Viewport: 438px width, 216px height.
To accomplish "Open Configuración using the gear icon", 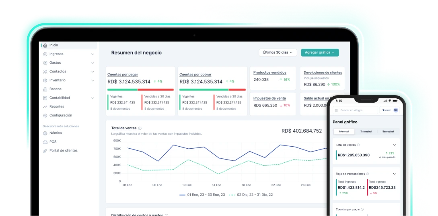I will (x=45, y=116).
